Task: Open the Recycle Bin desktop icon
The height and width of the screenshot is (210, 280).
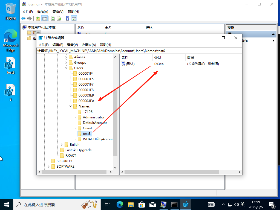Action: click(x=10, y=11)
